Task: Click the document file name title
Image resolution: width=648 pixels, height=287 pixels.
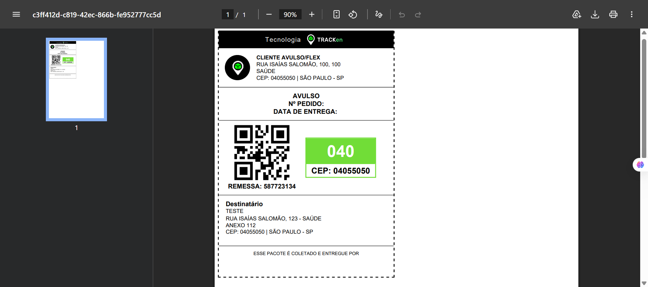Action: (x=97, y=15)
